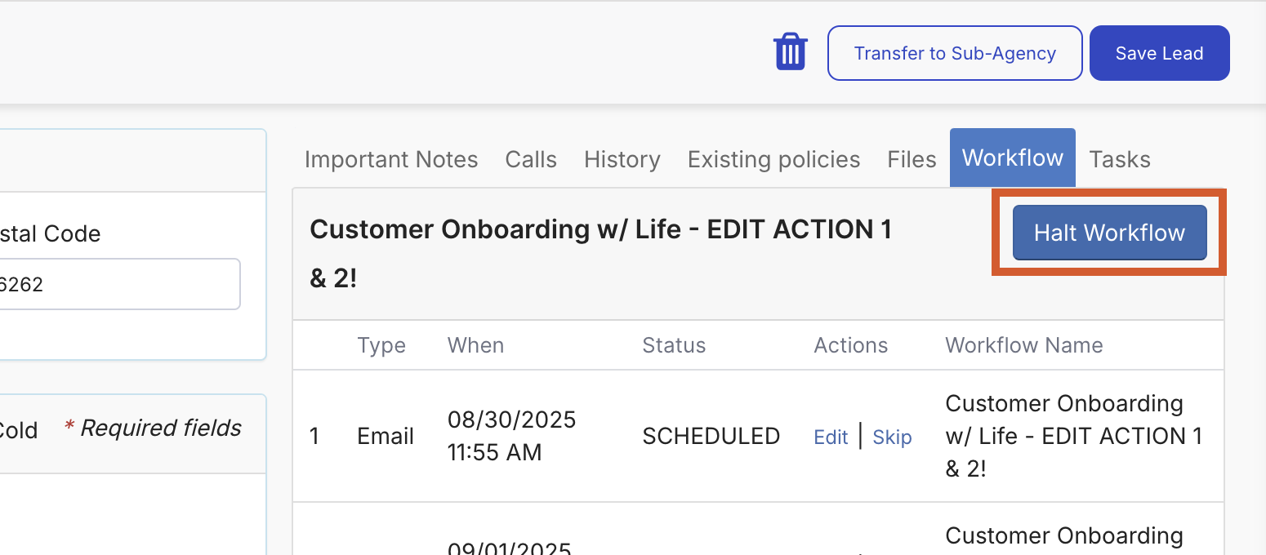Switch to the Files tab
Viewport: 1266px width, 555px height.
point(911,159)
